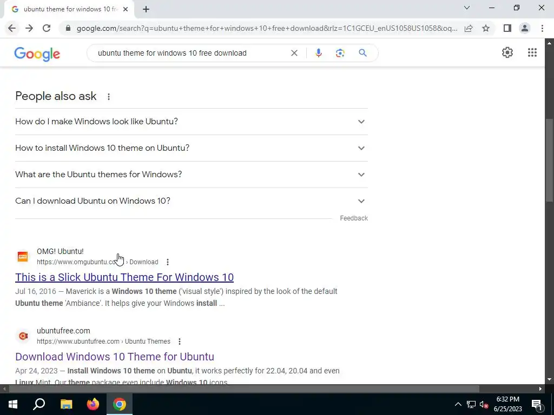Expand 'Can I download Ubuntu on Windows 10?'
The height and width of the screenshot is (415, 554).
[192, 201]
